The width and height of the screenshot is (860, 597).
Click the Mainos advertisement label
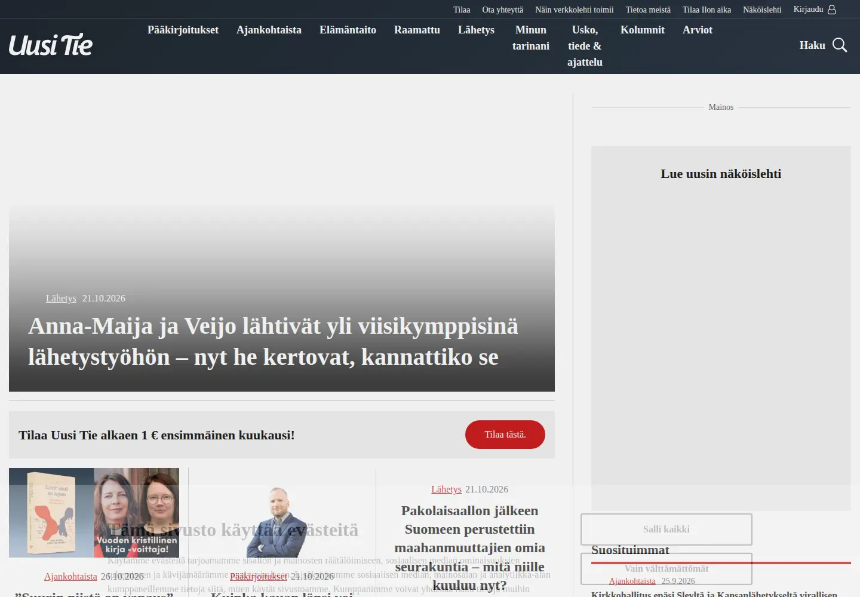pyautogui.click(x=721, y=107)
